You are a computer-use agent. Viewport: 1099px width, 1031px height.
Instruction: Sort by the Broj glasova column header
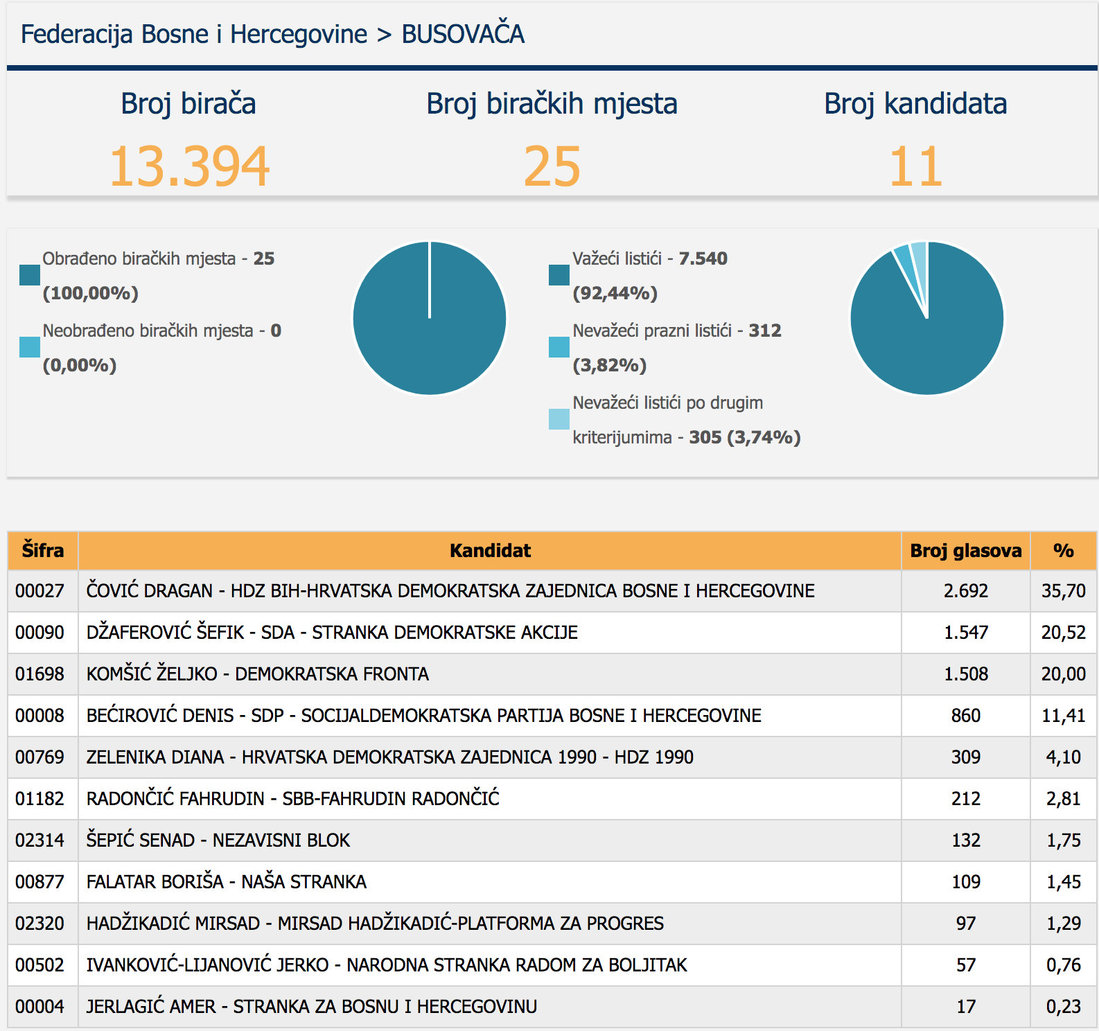[x=965, y=551]
